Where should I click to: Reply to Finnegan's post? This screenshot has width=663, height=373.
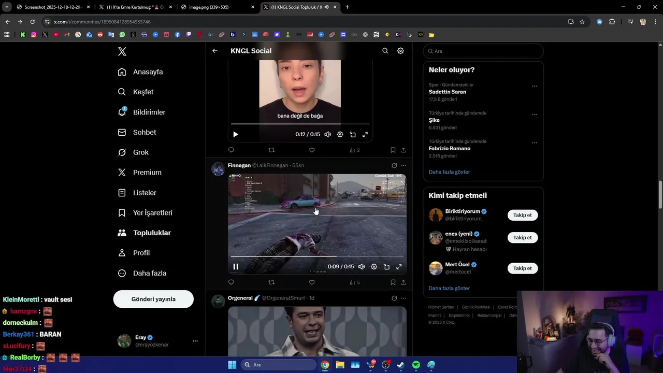click(231, 282)
